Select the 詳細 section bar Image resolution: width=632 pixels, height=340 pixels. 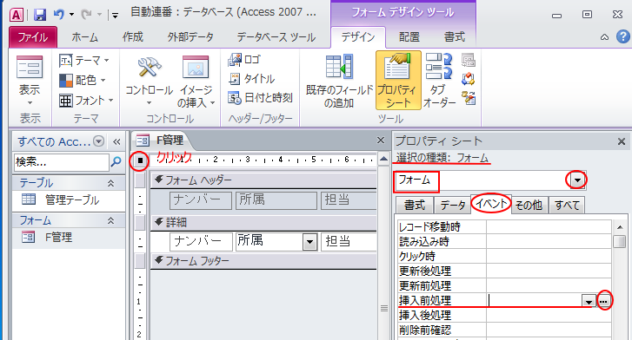(x=263, y=222)
